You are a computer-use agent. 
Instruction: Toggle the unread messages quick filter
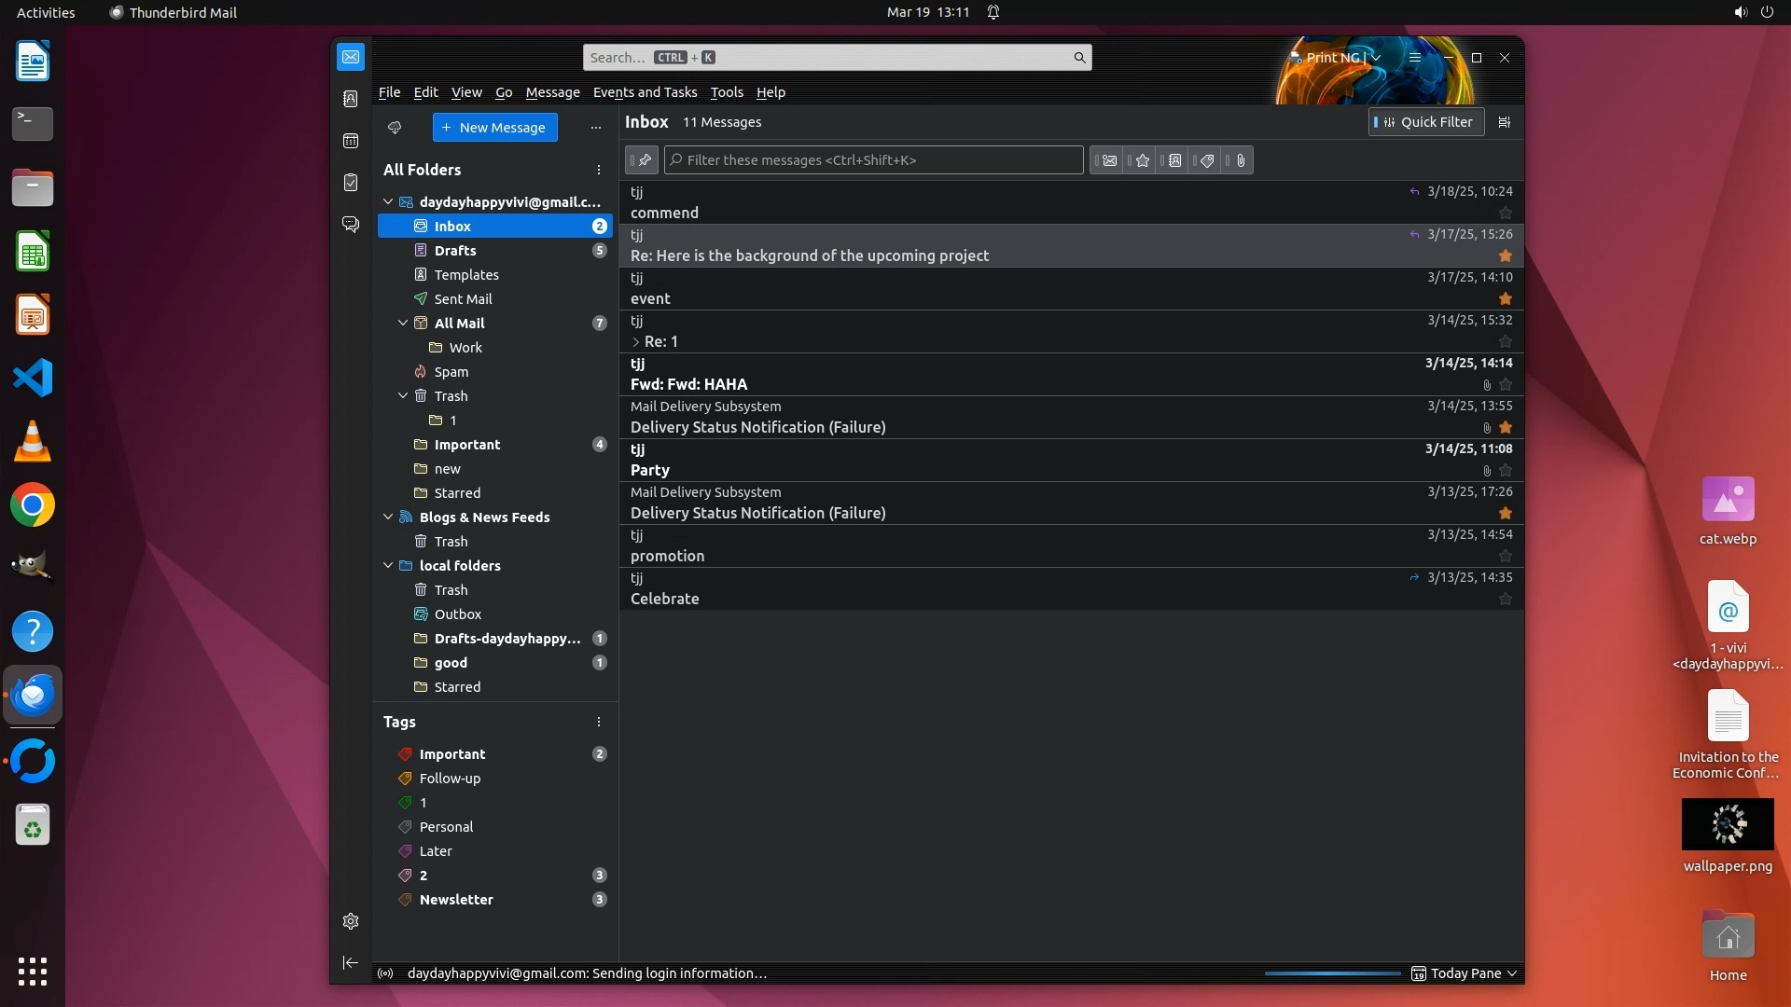click(x=1109, y=160)
